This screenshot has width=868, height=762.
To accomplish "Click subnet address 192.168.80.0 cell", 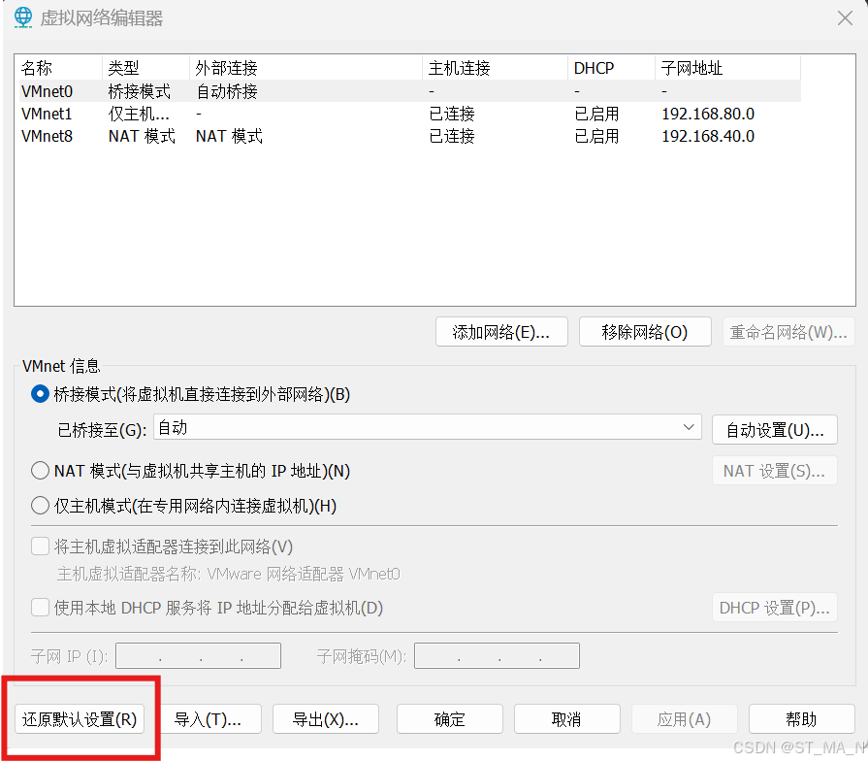I will point(708,114).
